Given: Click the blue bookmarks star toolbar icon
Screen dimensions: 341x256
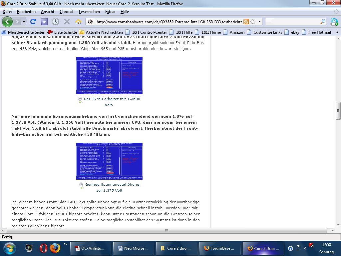Looking at the screenshot, I should (44, 22).
